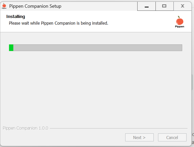Click the horizontal separator line beside version text
The width and height of the screenshot is (194, 147).
[118, 128]
